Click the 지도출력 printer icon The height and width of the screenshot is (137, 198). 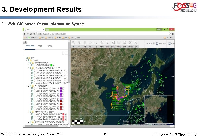point(124,44)
